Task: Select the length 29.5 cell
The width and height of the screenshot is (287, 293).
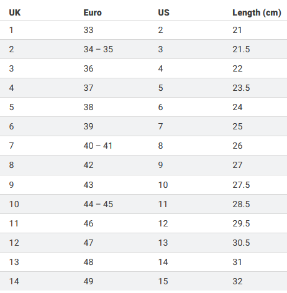Action: click(241, 223)
